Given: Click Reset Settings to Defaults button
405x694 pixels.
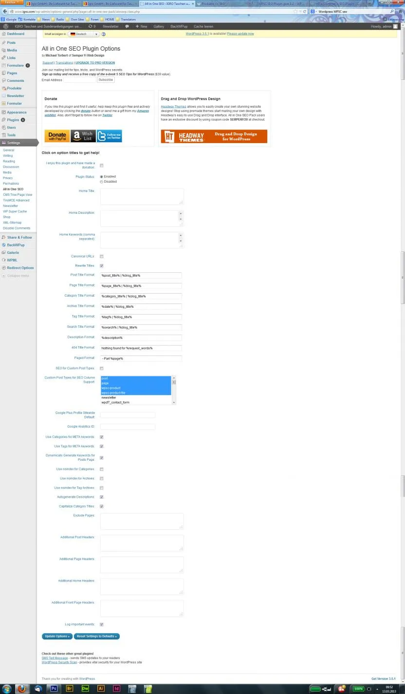Looking at the screenshot, I should 96,637.
